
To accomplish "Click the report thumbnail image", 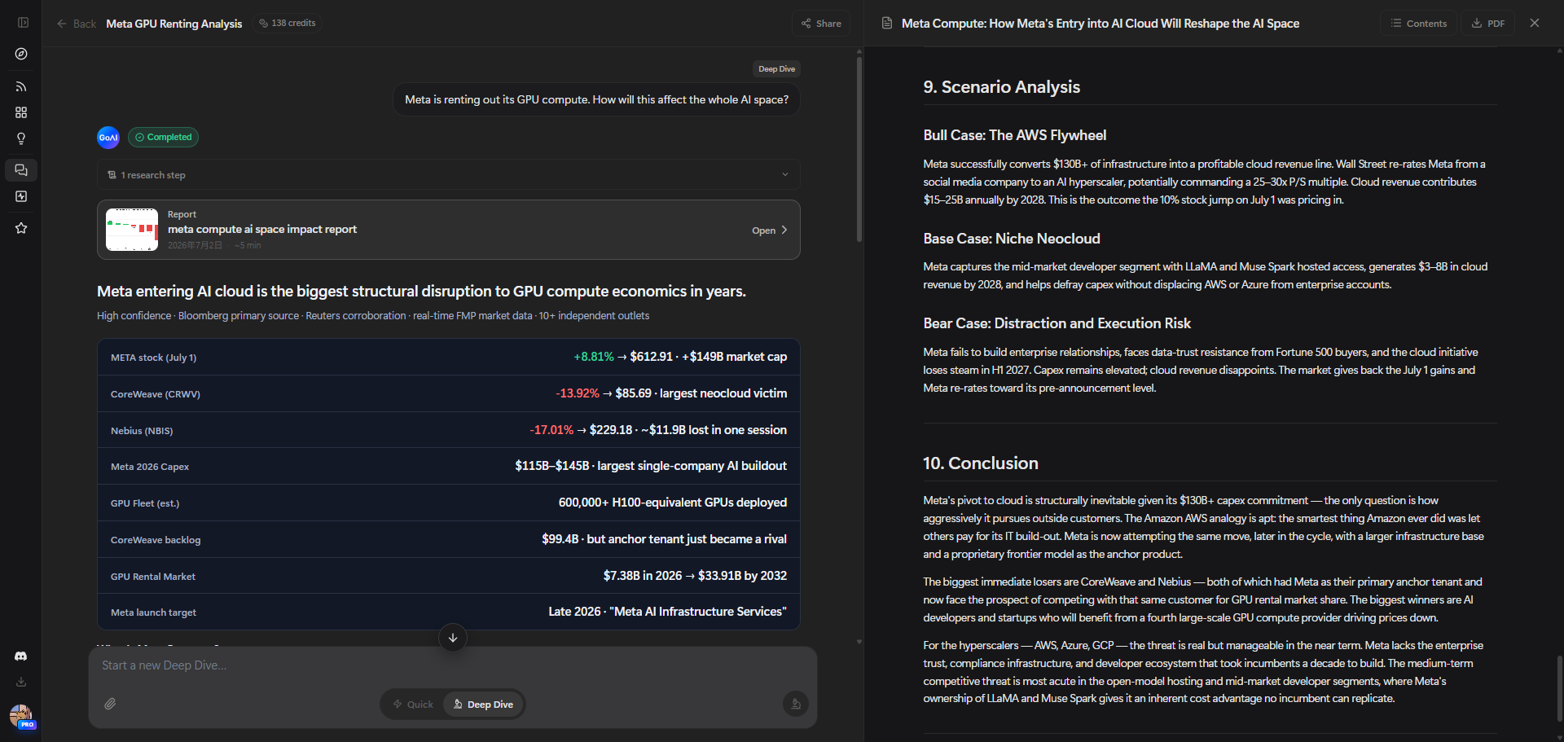I will click(132, 230).
